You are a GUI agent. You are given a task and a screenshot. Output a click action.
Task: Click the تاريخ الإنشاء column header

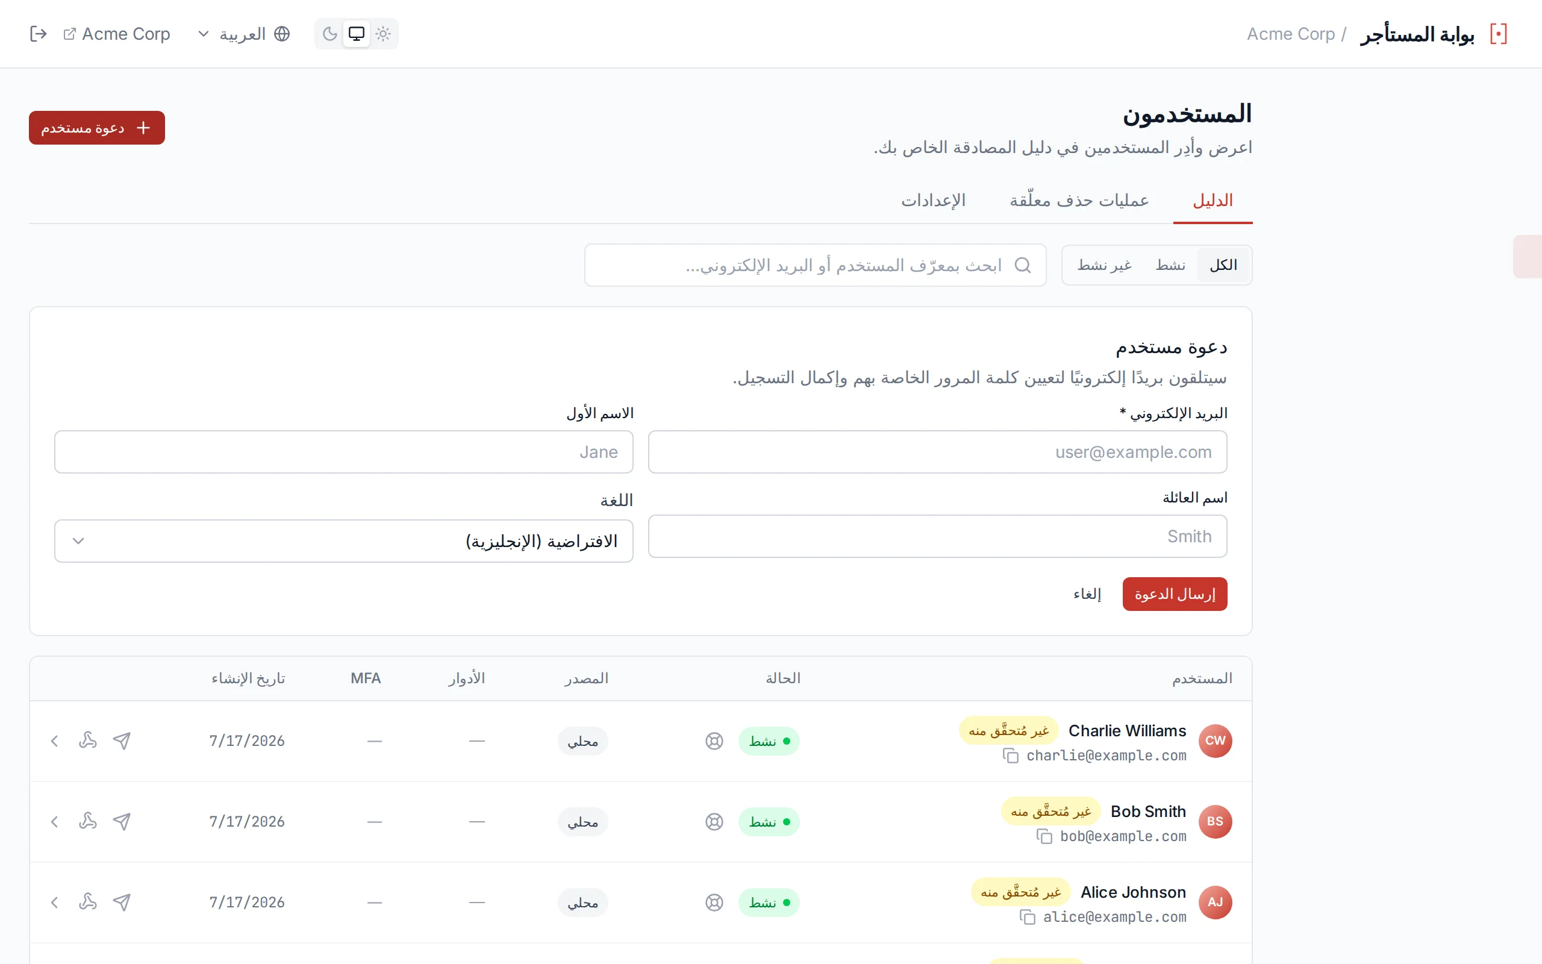pyautogui.click(x=248, y=679)
